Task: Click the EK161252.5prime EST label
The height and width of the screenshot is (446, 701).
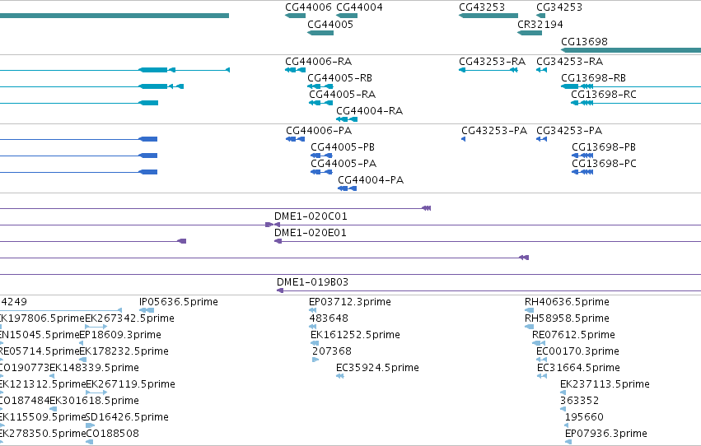Action: (355, 335)
